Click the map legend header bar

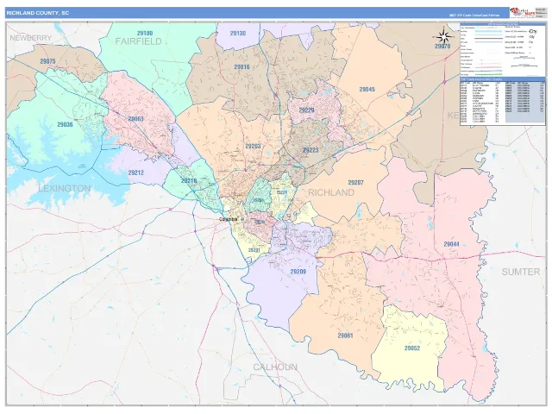pos(502,24)
